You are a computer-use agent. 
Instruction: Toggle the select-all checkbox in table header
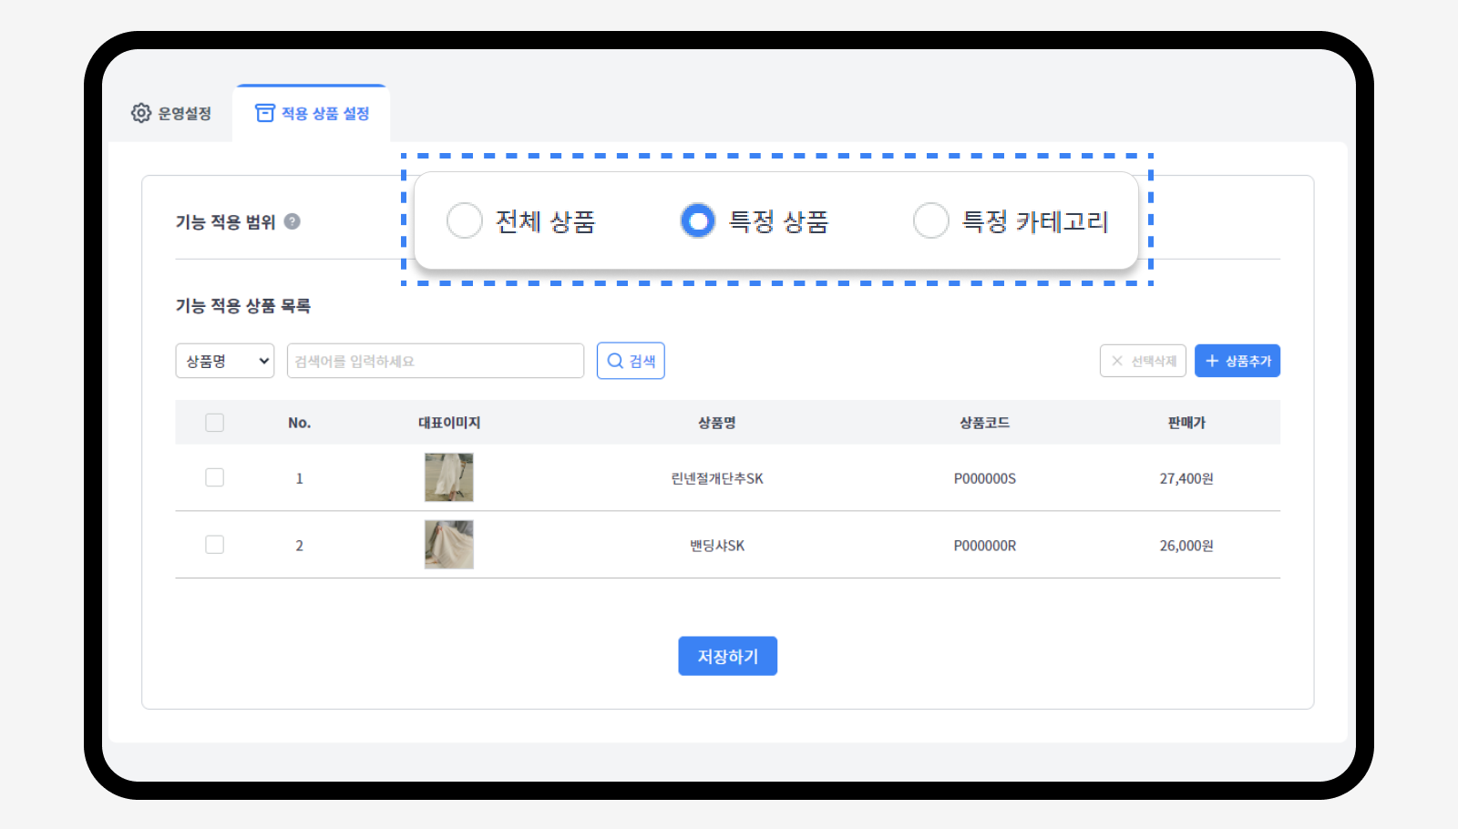pyautogui.click(x=215, y=423)
